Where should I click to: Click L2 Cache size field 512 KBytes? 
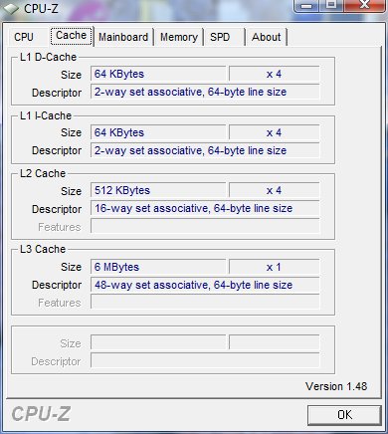coord(158,190)
